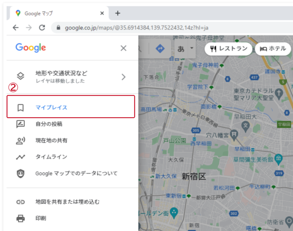293x231 pixels.
Task: Click 戸山公園 park label
Action: click(x=175, y=141)
